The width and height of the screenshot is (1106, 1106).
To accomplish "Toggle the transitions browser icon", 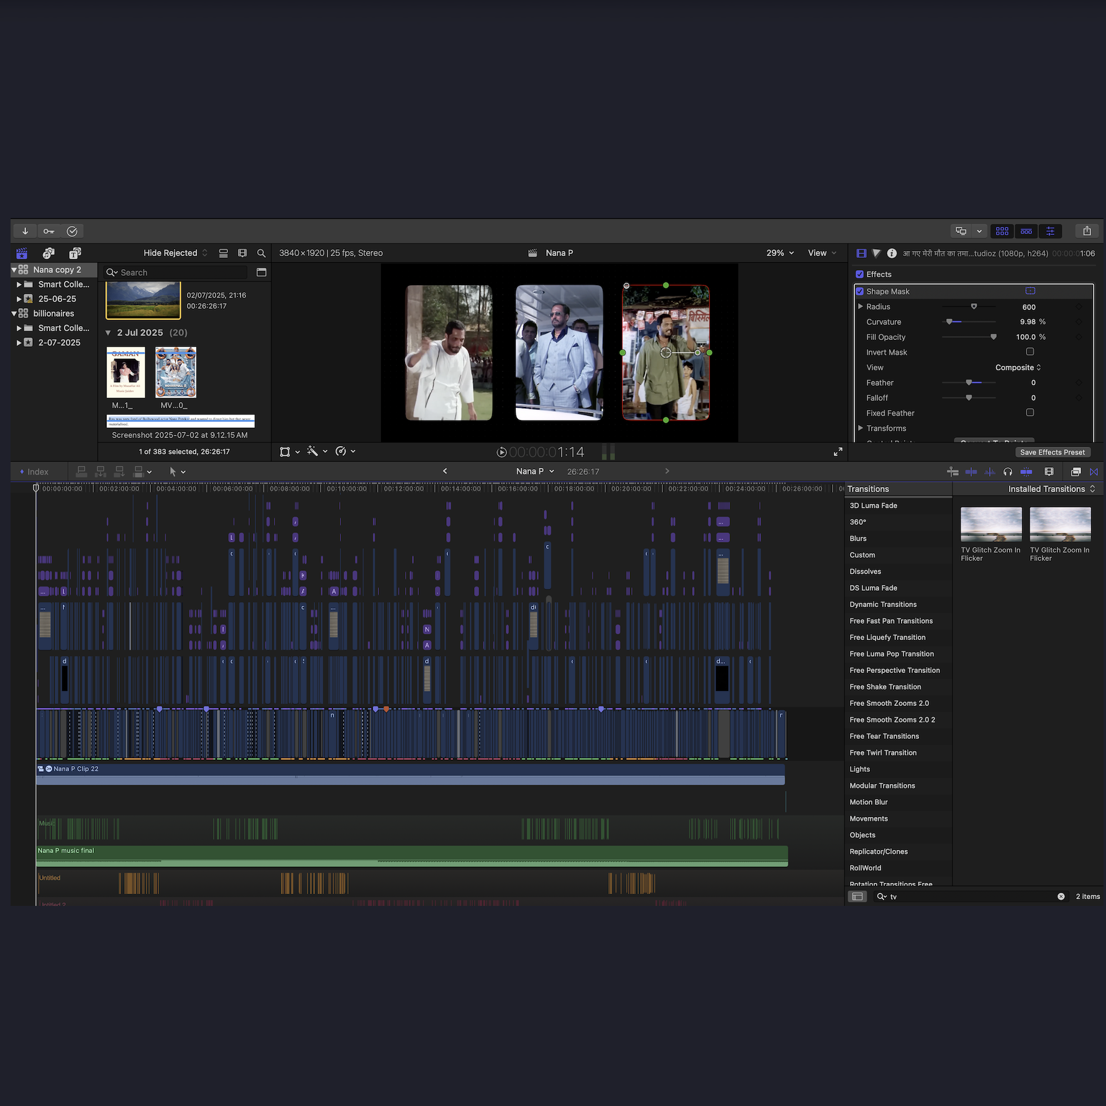I will (1094, 472).
